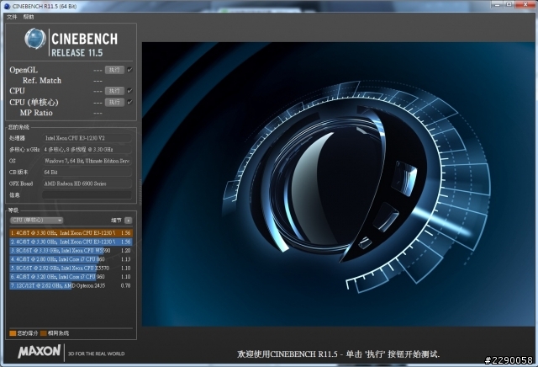Toggle the CPU (单核心) checkbox

pos(129,102)
